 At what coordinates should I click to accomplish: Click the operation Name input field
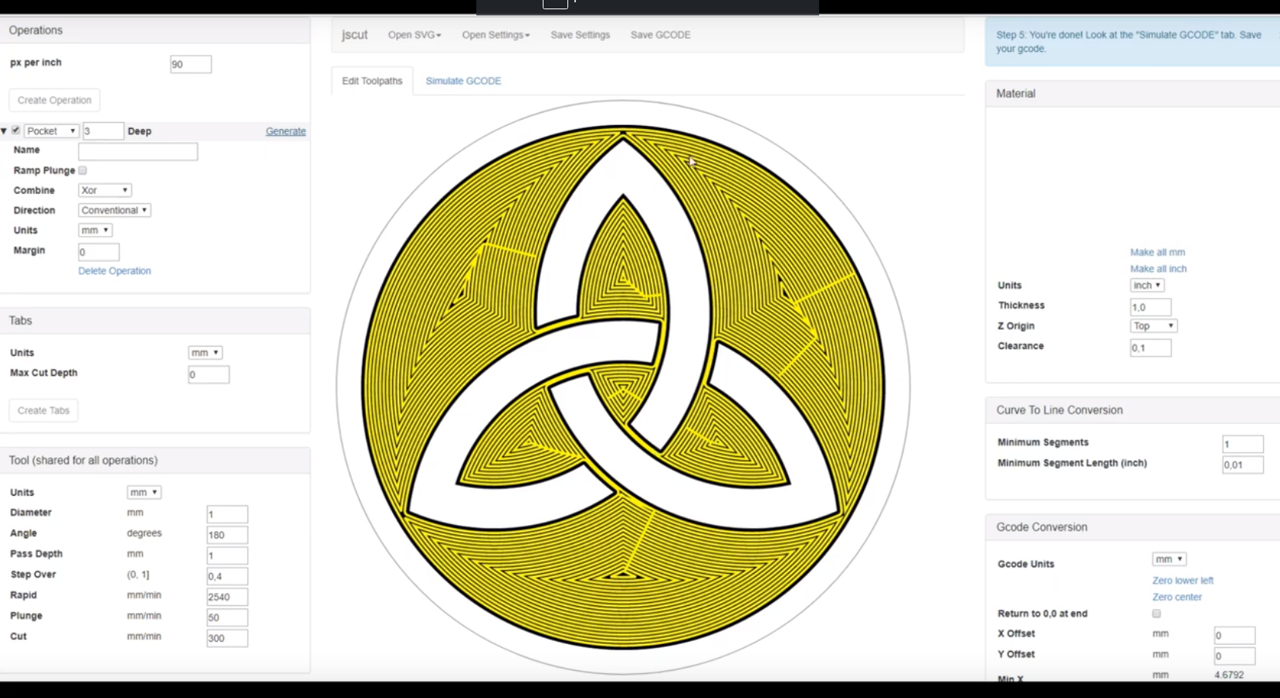coord(138,151)
